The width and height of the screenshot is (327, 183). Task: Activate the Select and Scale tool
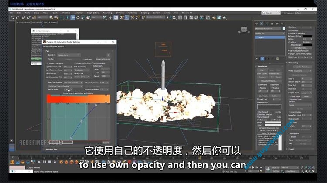tap(83, 18)
